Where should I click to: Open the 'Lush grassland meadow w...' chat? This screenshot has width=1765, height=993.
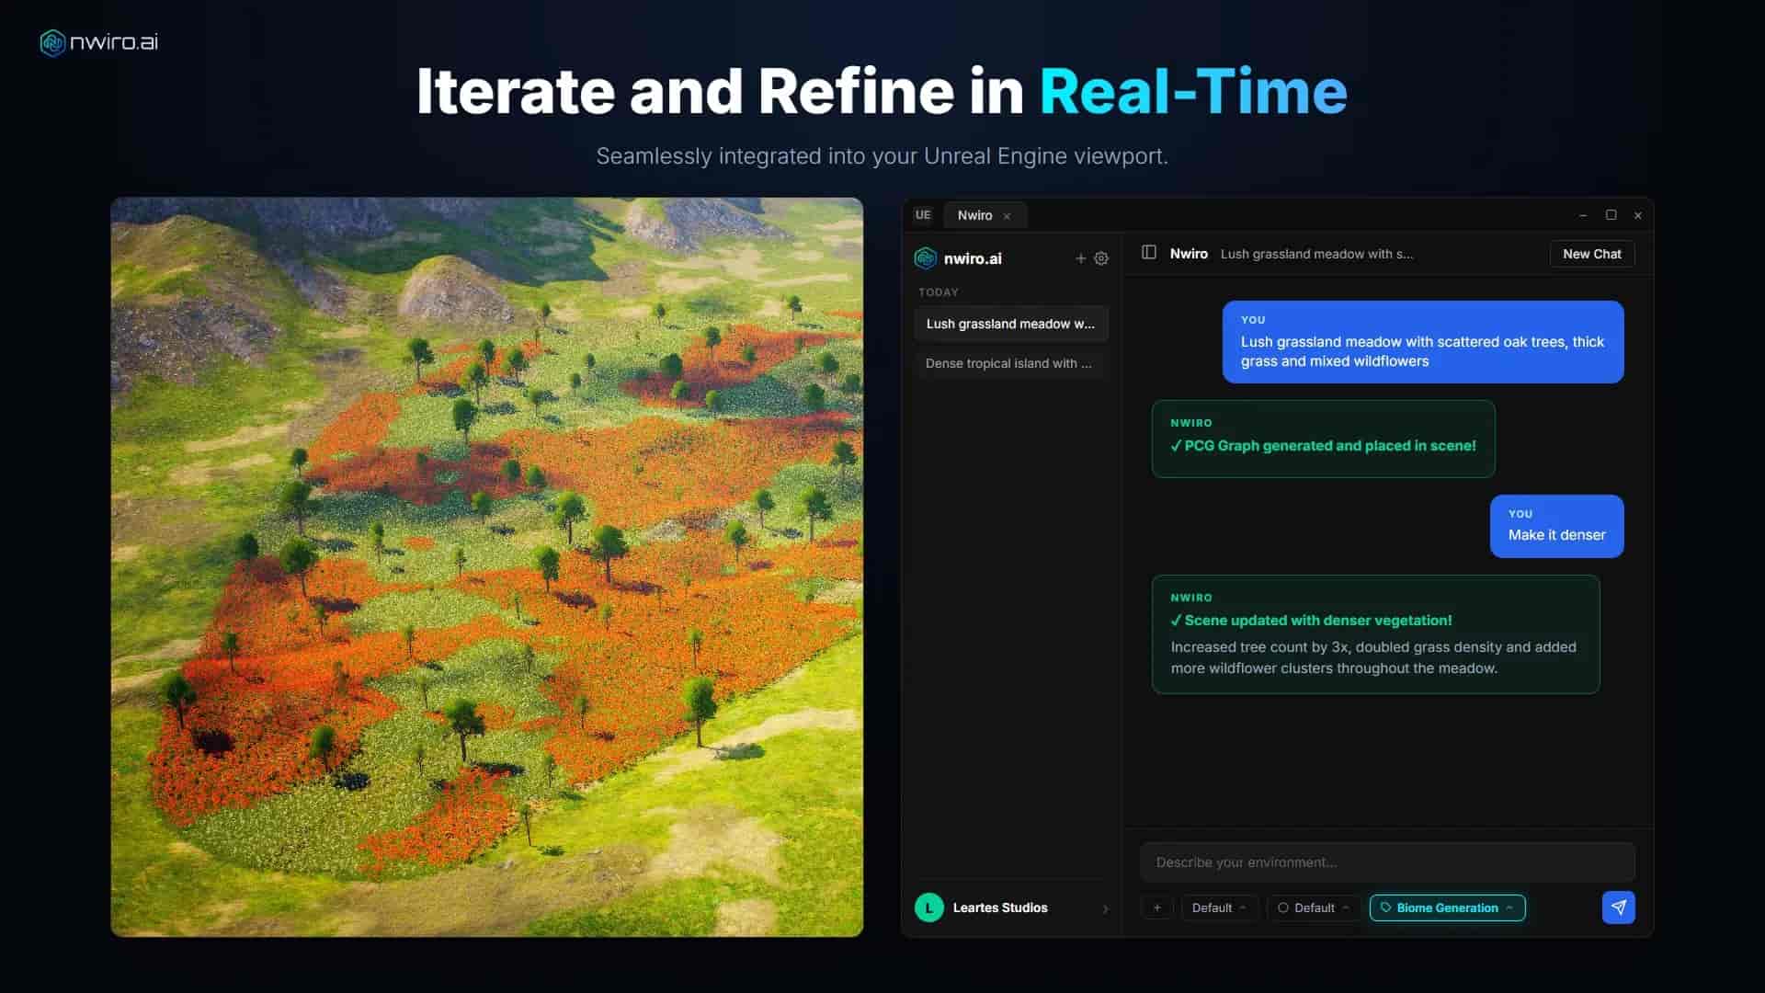click(x=1011, y=324)
